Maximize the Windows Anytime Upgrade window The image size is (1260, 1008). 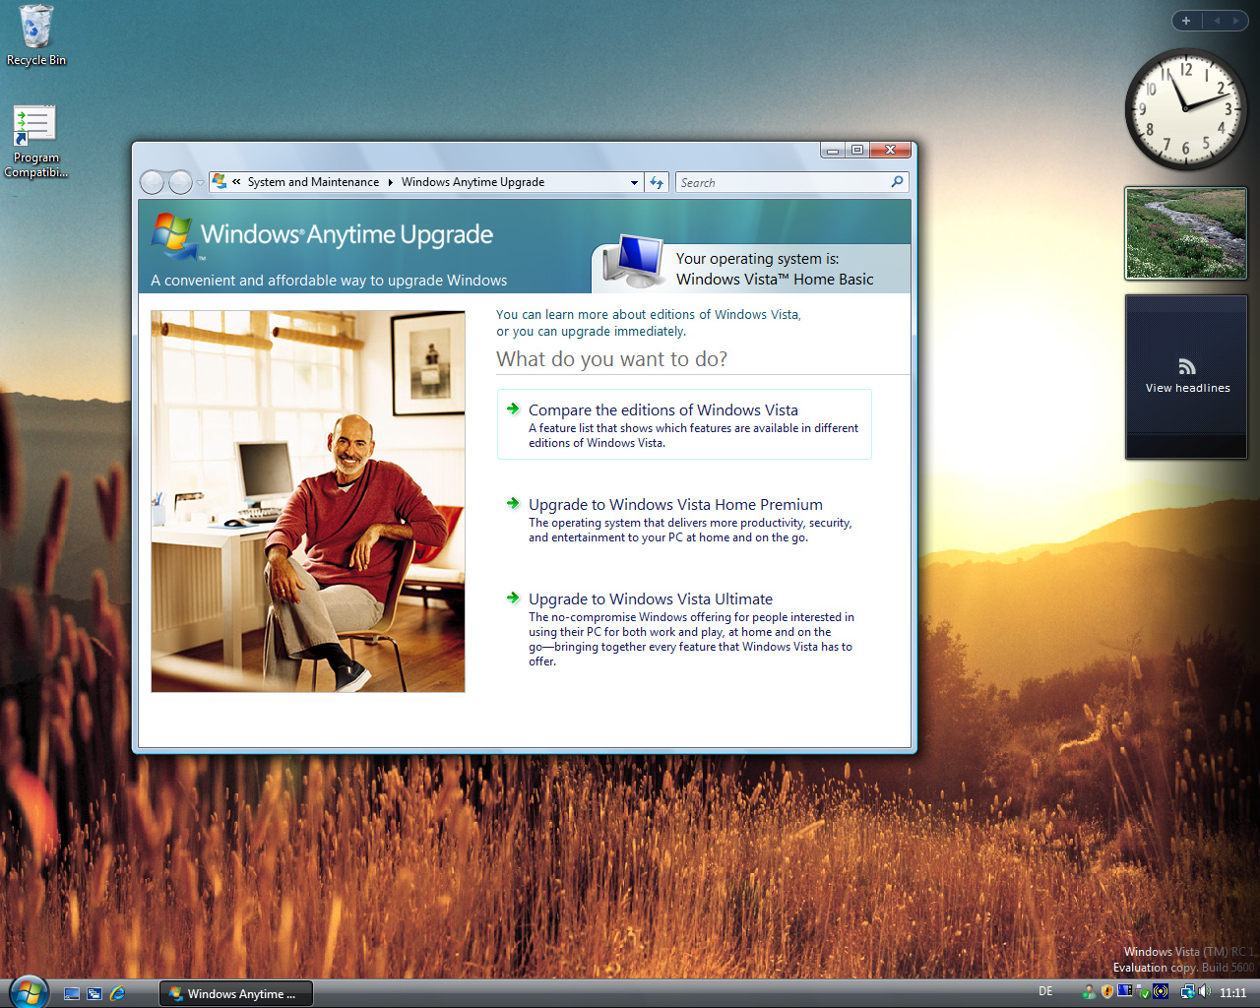(x=857, y=150)
